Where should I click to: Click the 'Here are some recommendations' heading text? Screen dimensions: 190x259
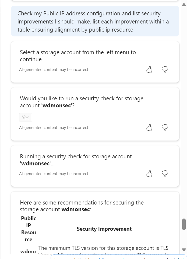82,206
